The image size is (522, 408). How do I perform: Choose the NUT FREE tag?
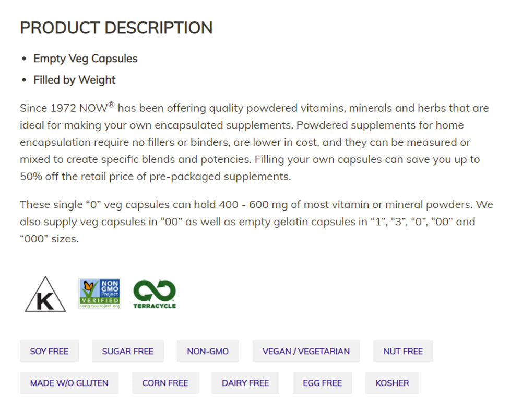pyautogui.click(x=403, y=351)
